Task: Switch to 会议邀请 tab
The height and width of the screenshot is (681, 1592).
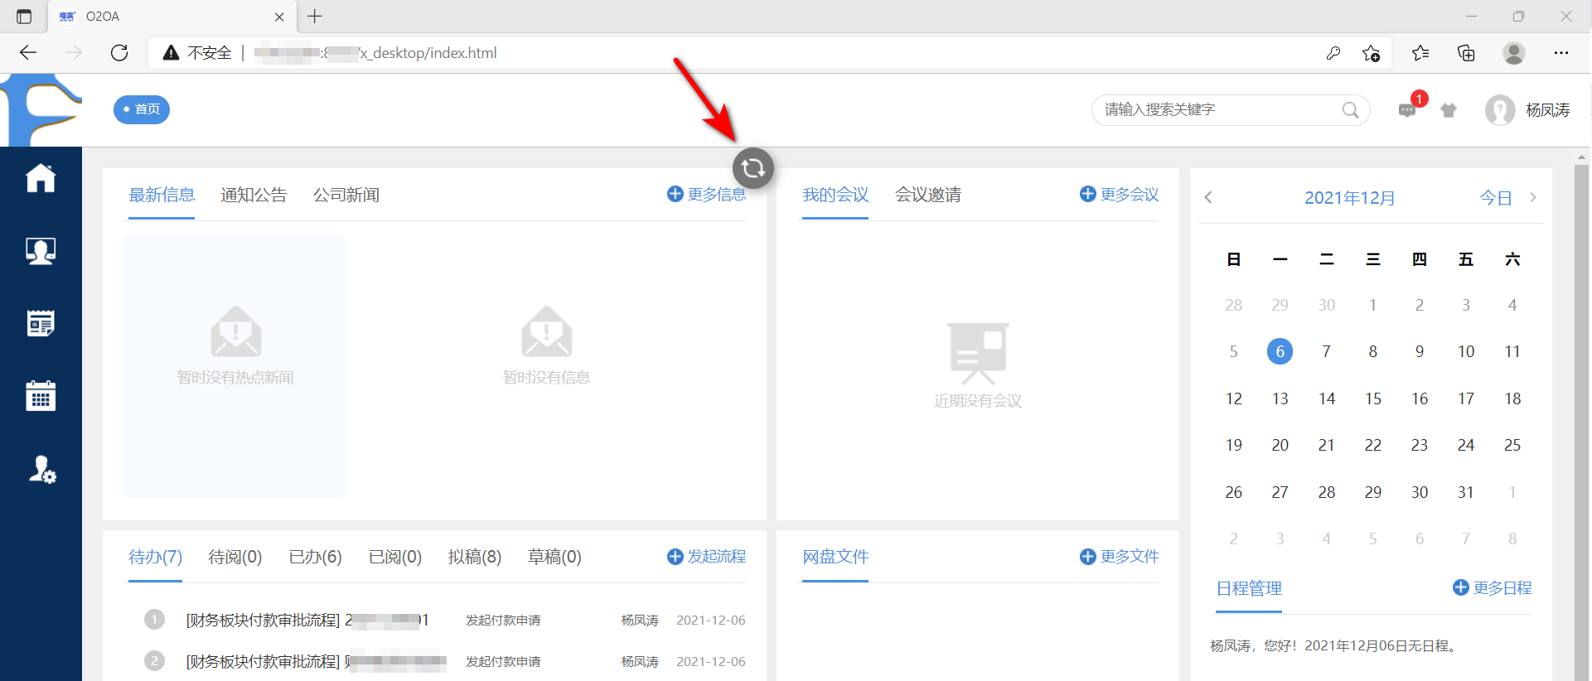Action: 928,195
